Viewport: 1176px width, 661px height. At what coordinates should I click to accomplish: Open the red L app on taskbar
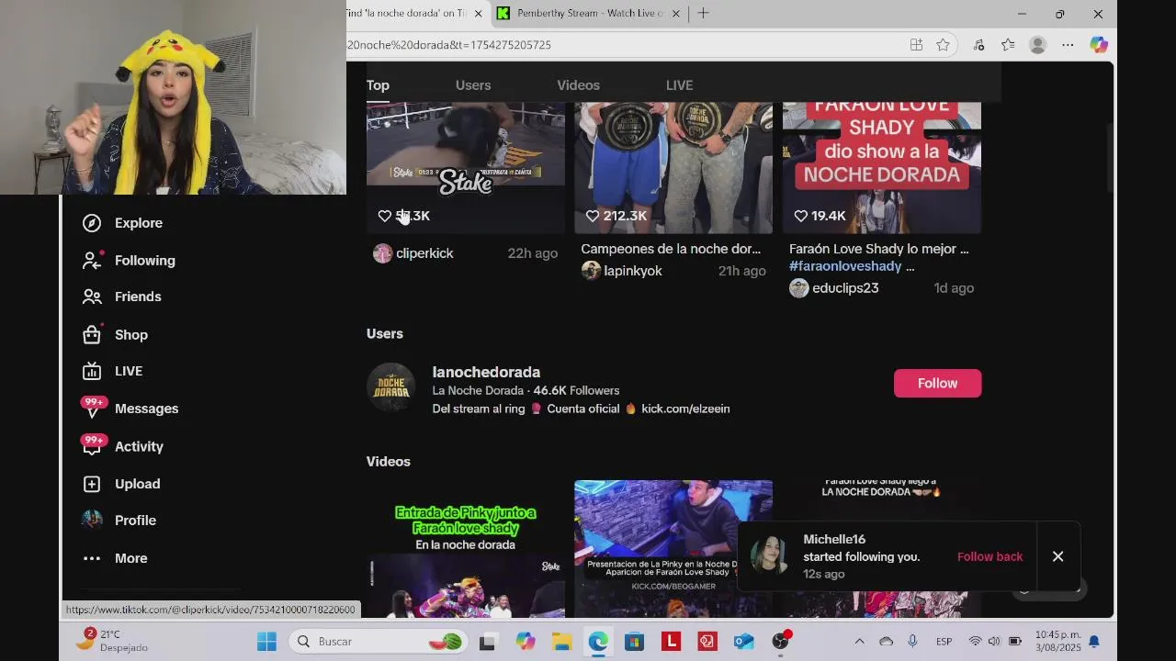point(671,641)
